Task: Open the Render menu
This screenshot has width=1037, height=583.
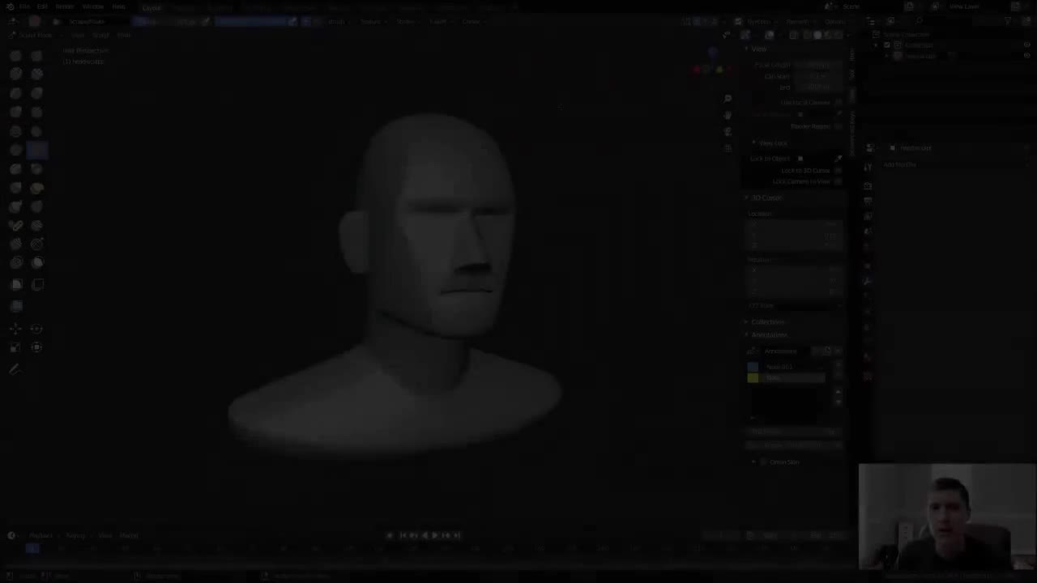Action: (x=65, y=6)
